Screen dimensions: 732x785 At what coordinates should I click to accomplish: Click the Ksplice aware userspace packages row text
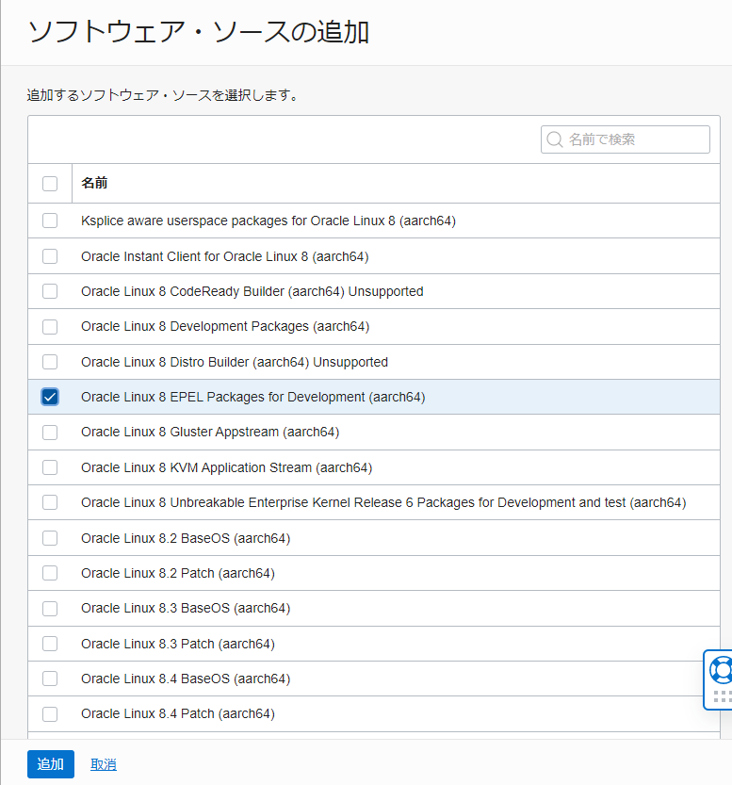pyautogui.click(x=268, y=221)
